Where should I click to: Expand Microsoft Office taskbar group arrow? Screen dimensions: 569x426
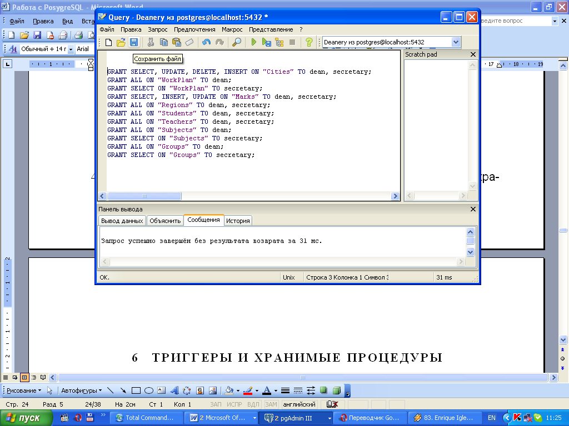point(254,418)
